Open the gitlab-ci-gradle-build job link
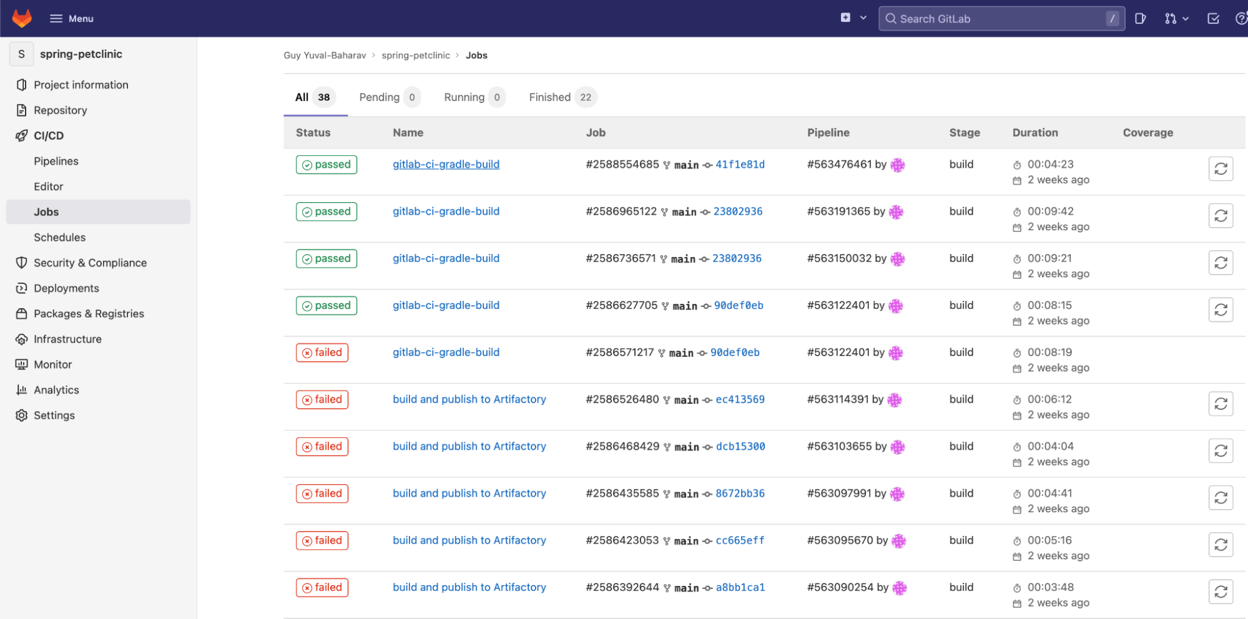Screen dimensions: 1248x619 pos(446,164)
